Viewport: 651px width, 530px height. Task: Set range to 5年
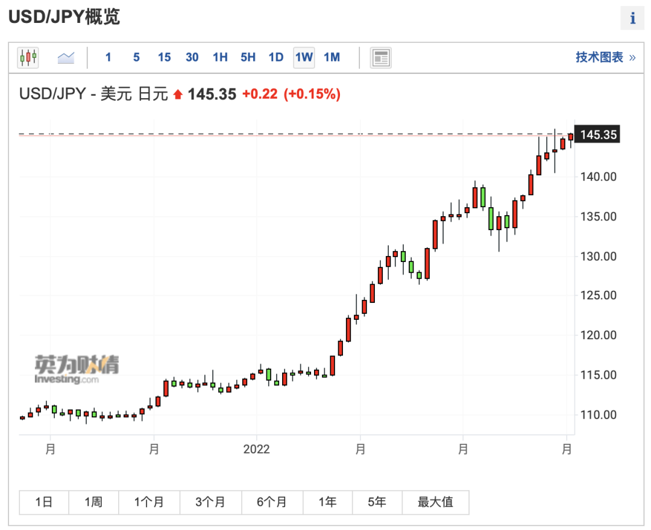pos(377,502)
